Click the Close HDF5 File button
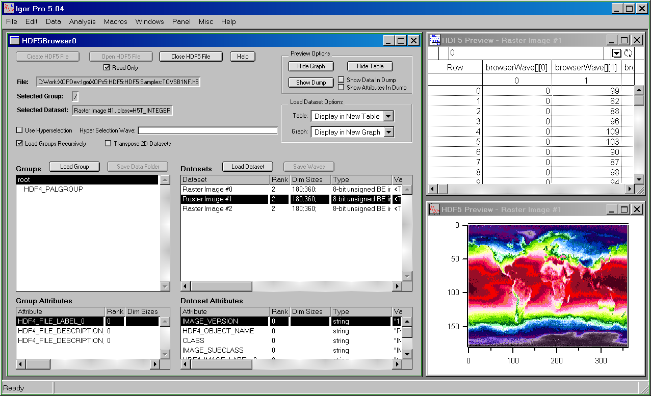Viewport: 651px width, 396px height. 191,57
